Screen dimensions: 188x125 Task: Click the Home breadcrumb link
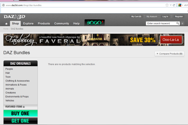(x=6, y=29)
